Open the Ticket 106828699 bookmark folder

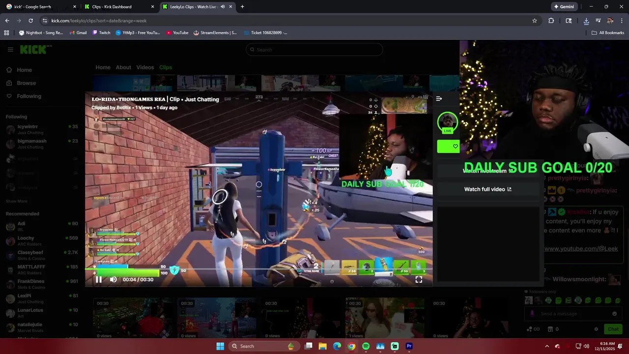coord(265,33)
